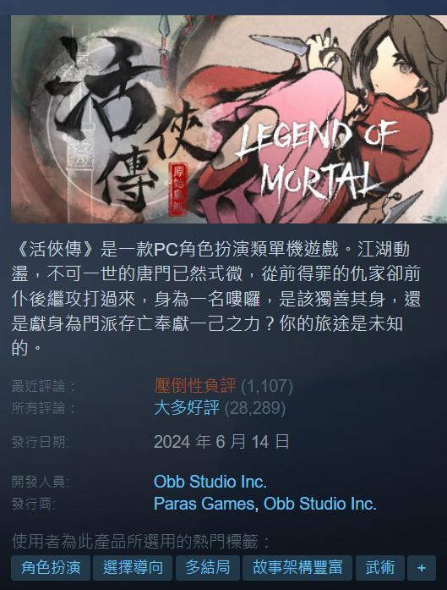Expand more tags with the plus button

click(x=422, y=567)
